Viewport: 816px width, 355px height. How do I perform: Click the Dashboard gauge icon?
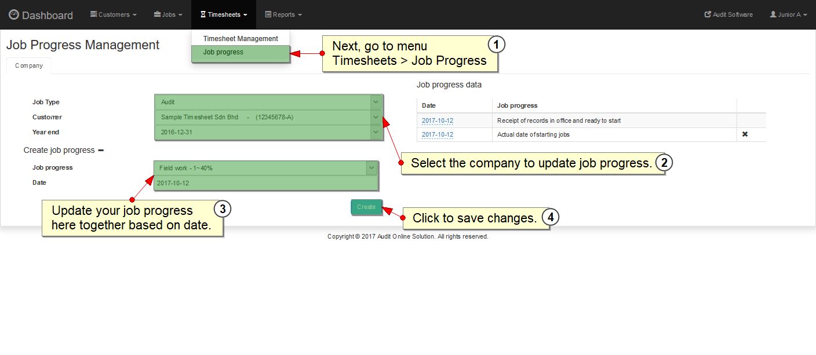(13, 15)
